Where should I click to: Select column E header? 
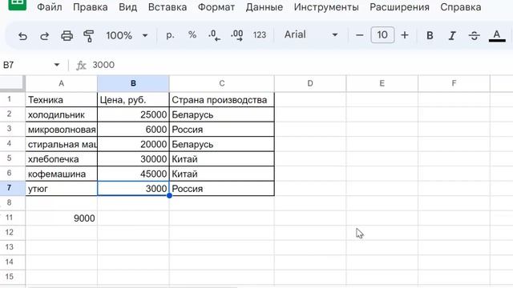[x=382, y=83]
